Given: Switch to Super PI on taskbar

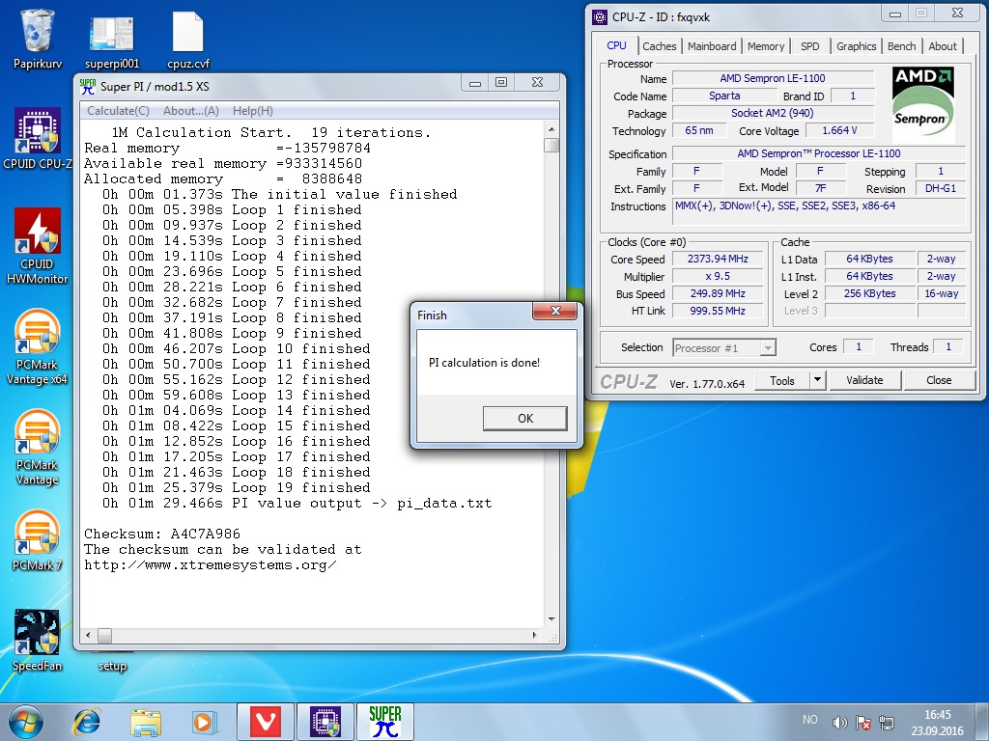Looking at the screenshot, I should [x=384, y=722].
